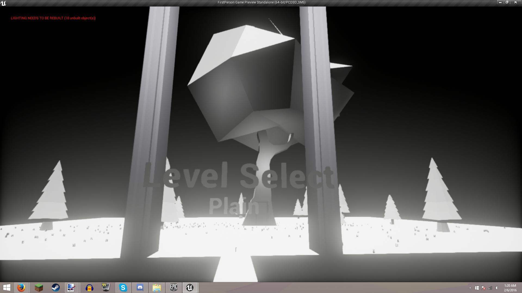Launch the Epic Games Launcher

pyautogui.click(x=174, y=287)
